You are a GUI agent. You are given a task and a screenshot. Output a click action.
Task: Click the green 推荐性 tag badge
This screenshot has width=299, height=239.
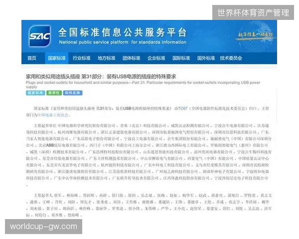tap(54, 93)
